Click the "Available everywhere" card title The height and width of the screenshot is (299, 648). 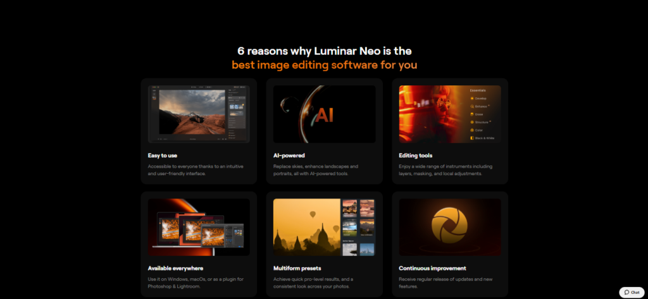[176, 269]
